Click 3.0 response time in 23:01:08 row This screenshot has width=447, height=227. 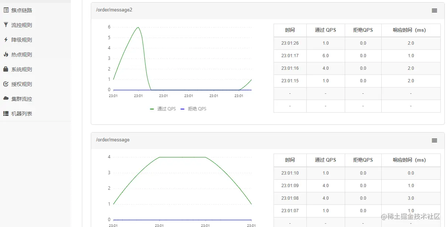pos(411,198)
